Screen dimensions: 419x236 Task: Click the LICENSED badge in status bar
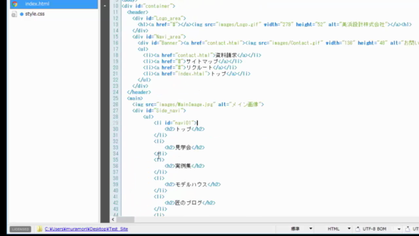(20, 229)
